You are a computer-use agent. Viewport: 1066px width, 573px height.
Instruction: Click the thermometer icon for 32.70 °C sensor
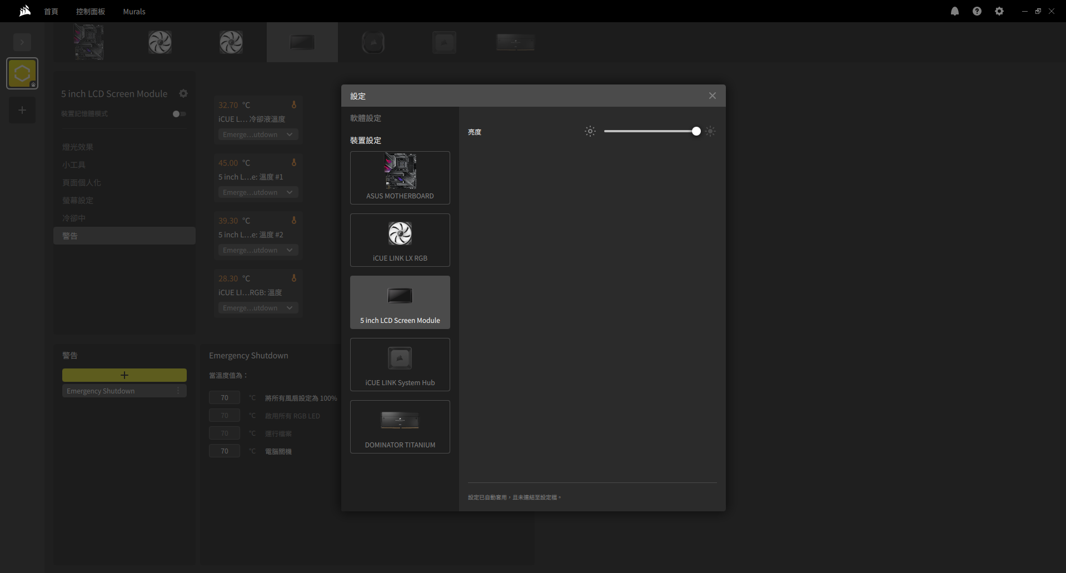pyautogui.click(x=294, y=104)
